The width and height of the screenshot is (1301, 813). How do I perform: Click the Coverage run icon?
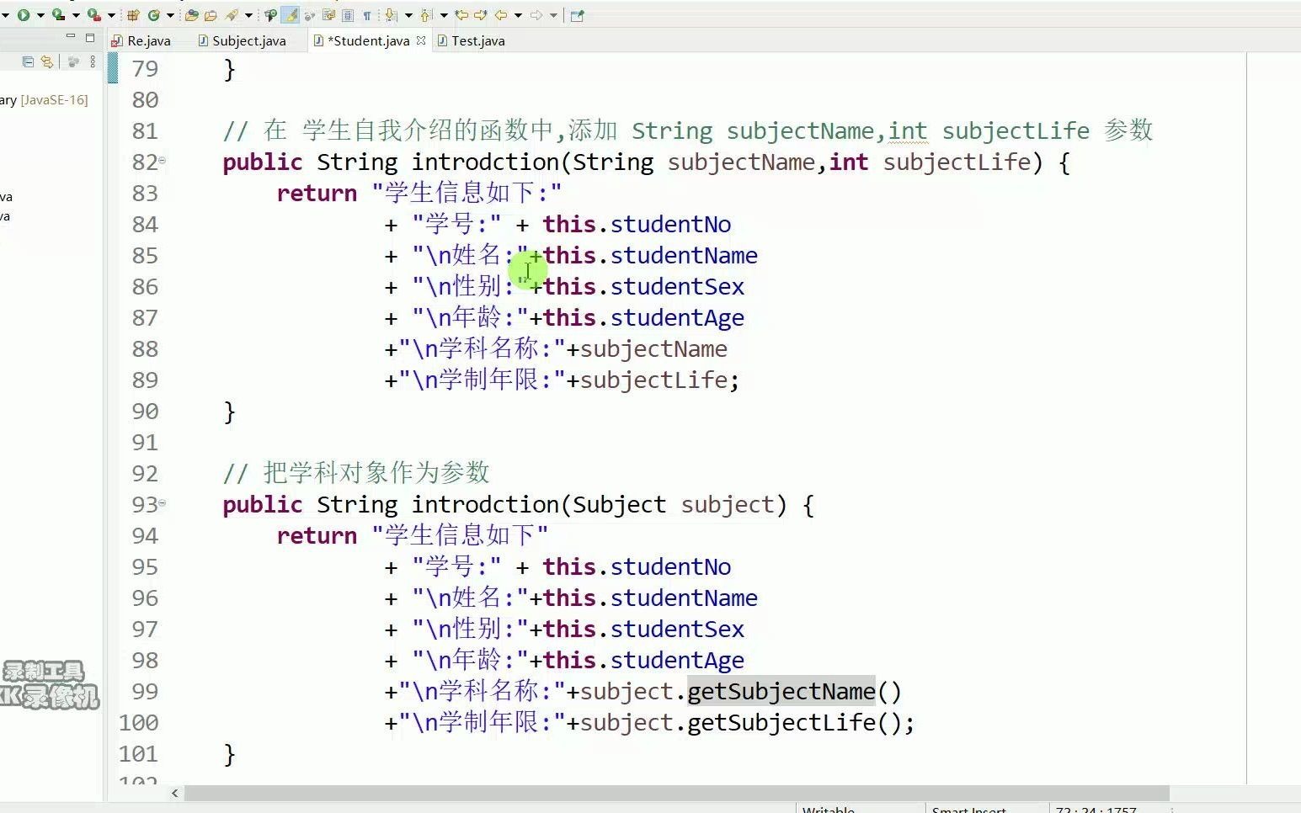point(58,15)
